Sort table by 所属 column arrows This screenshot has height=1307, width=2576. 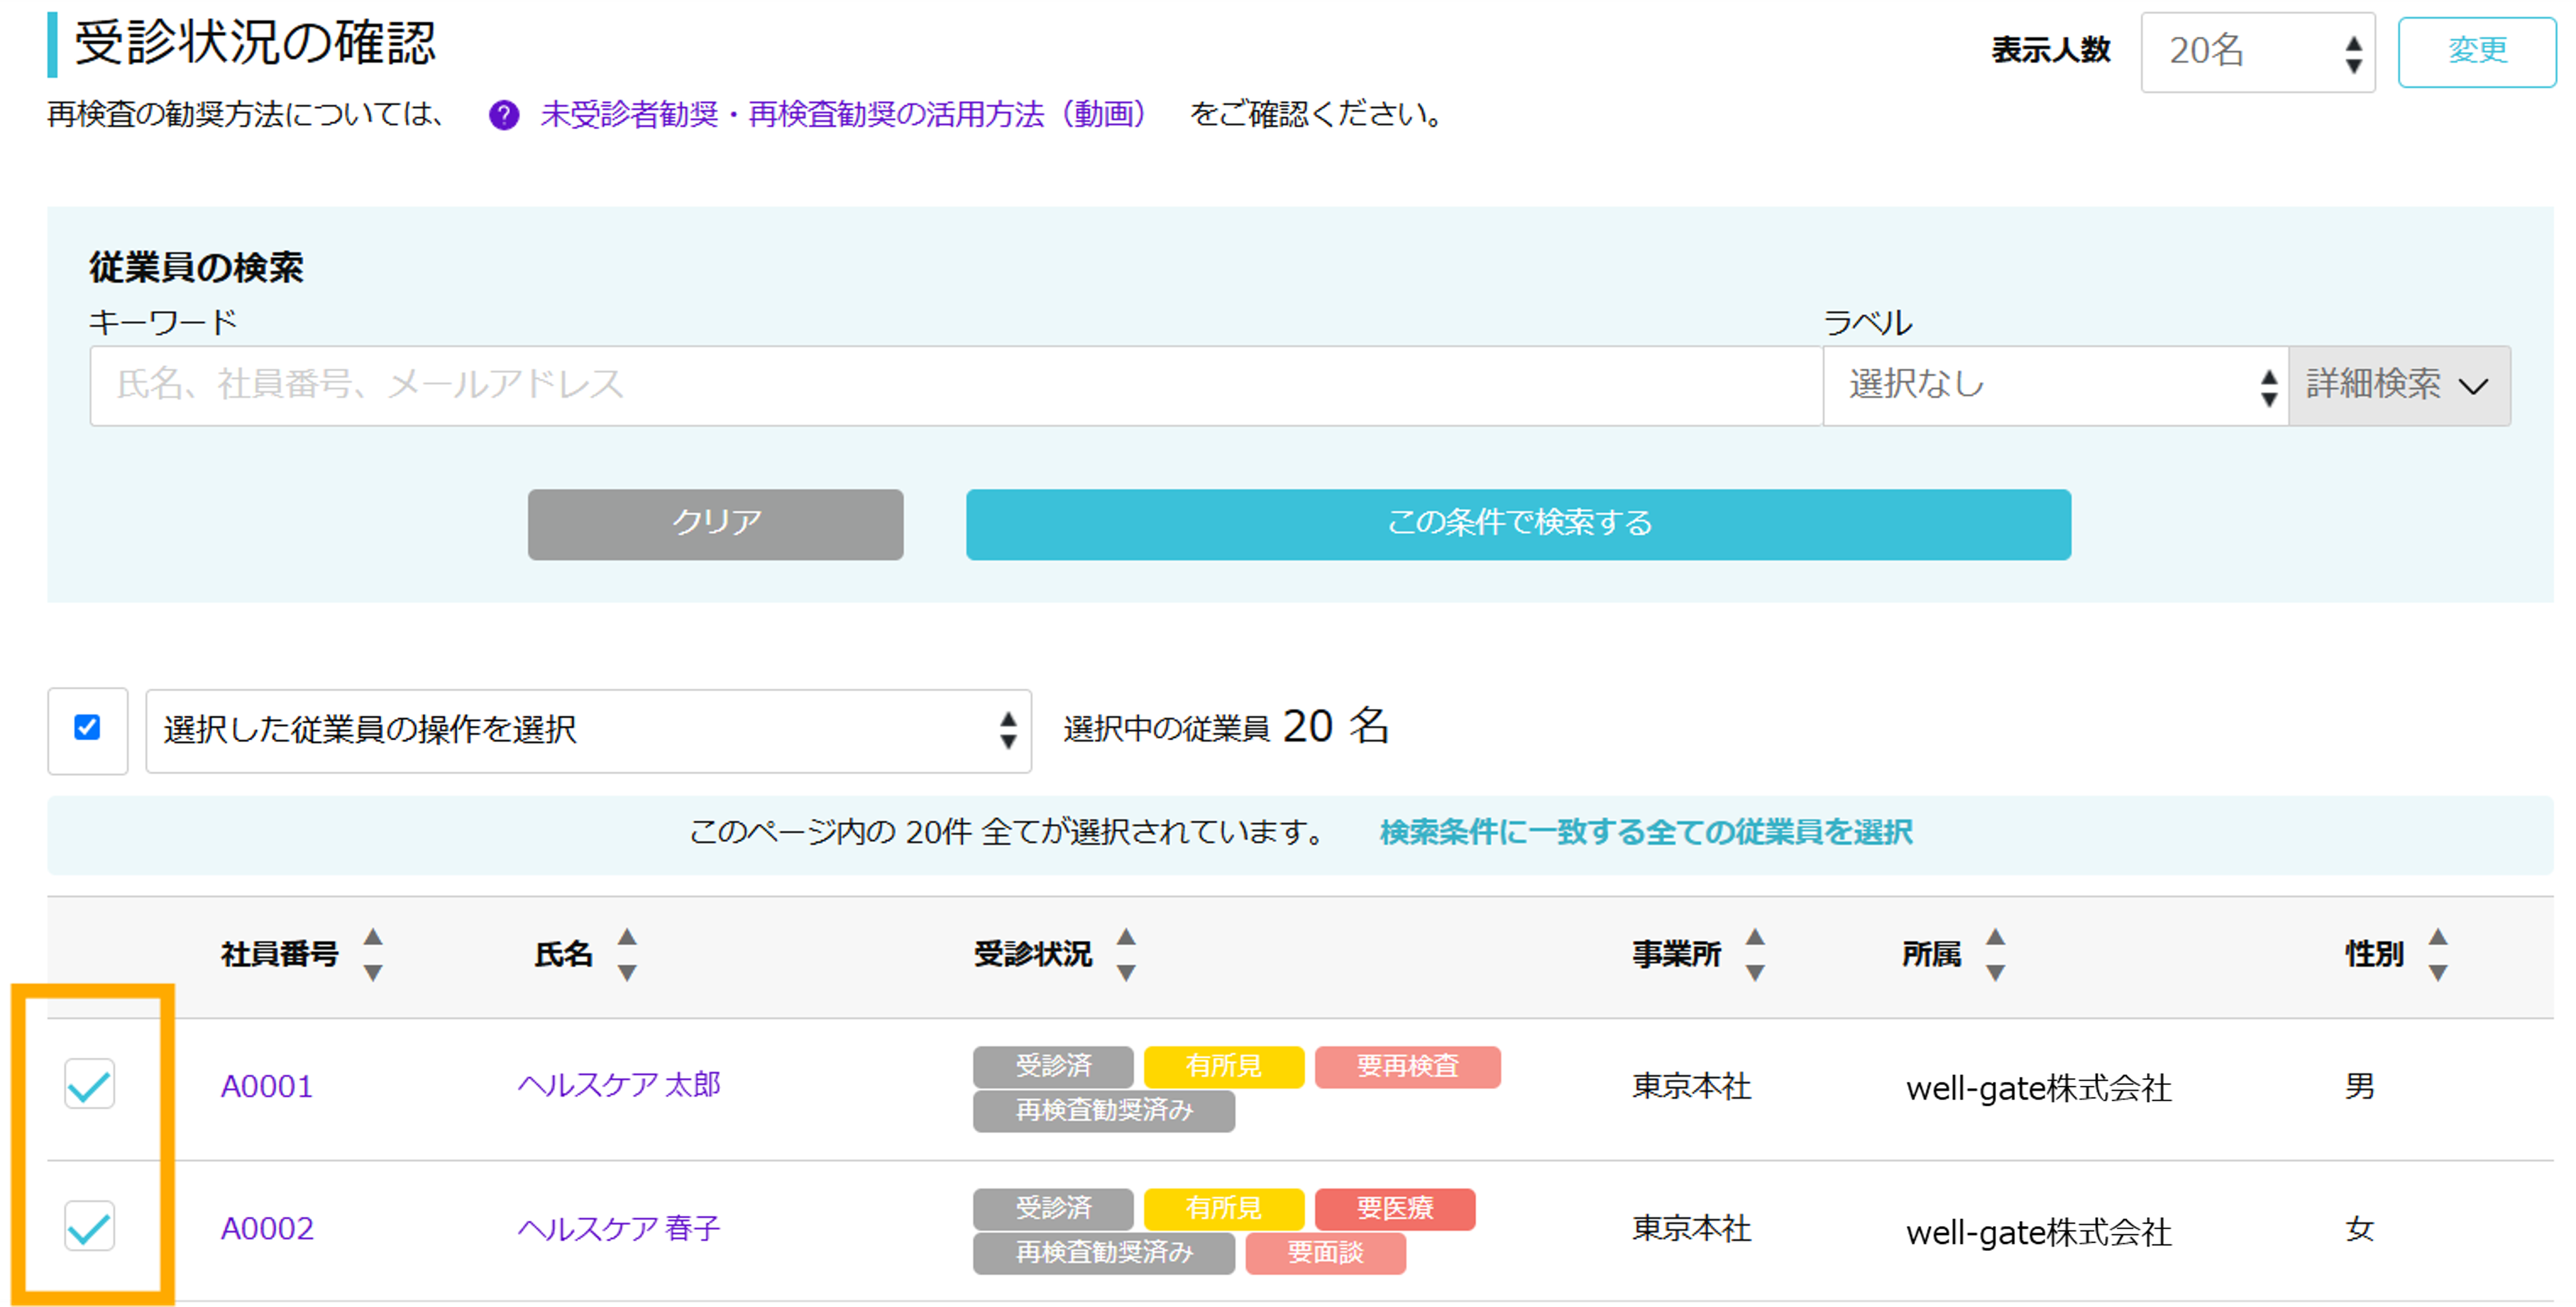(1995, 954)
